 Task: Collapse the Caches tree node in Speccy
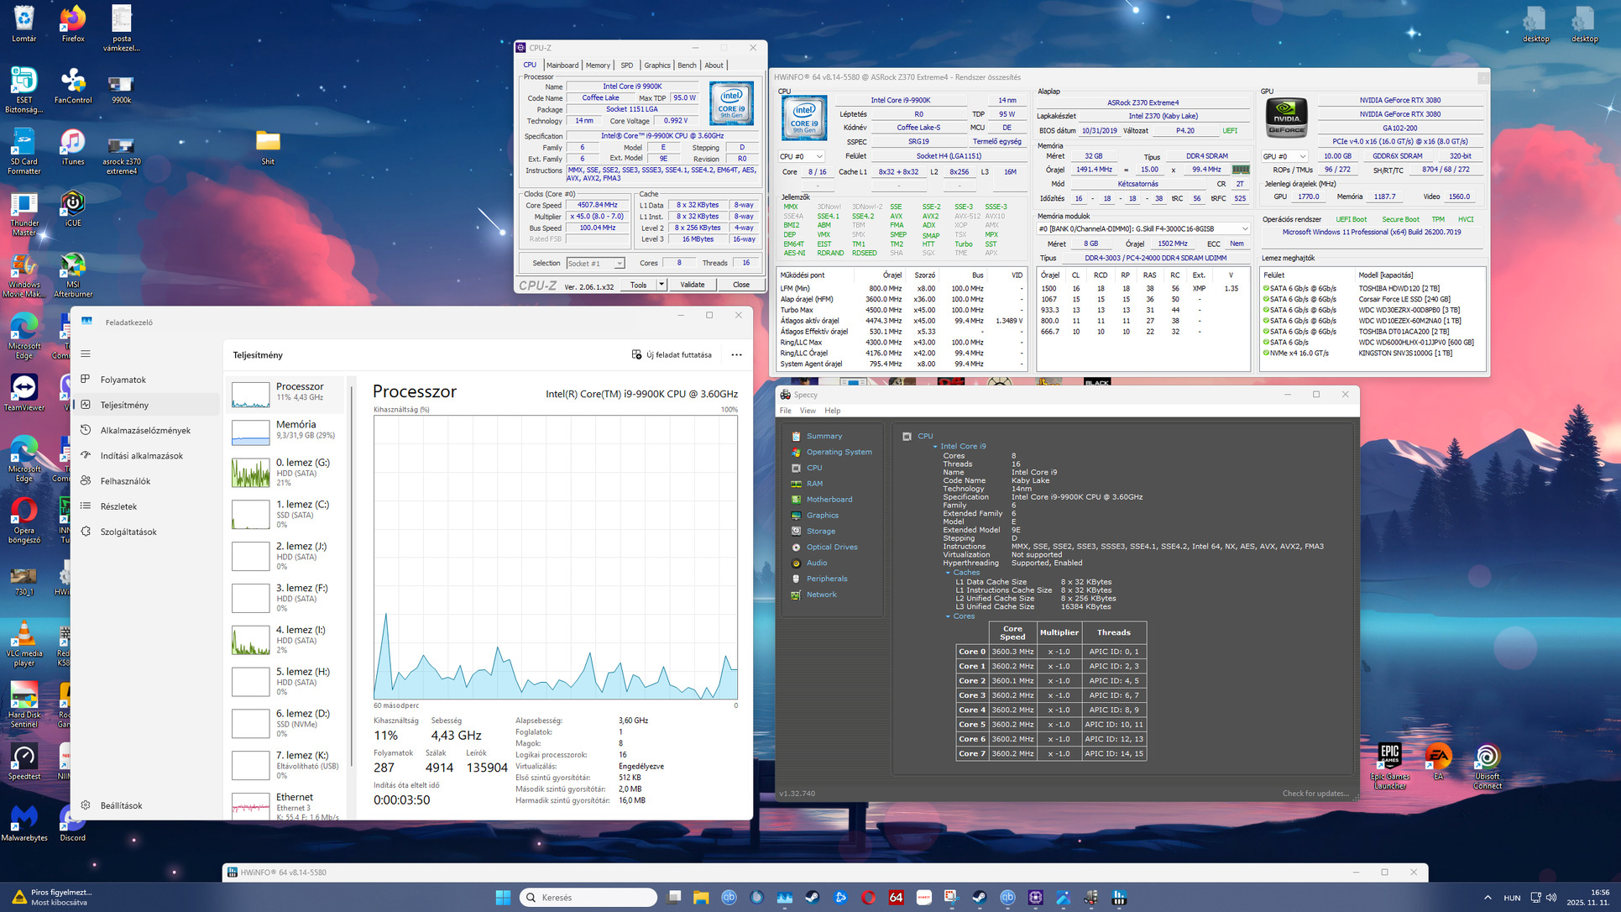948,573
